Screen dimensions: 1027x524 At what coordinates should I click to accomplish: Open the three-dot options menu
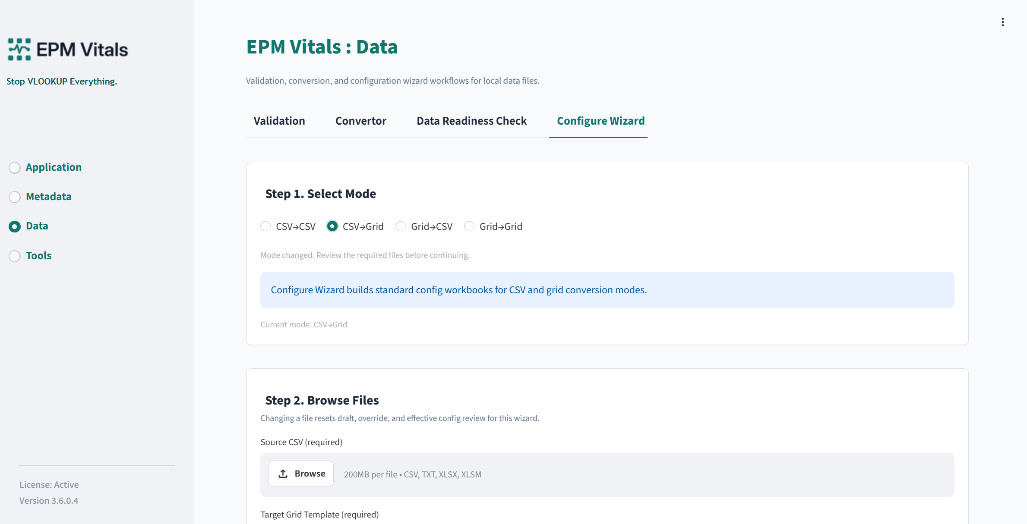pos(1002,22)
